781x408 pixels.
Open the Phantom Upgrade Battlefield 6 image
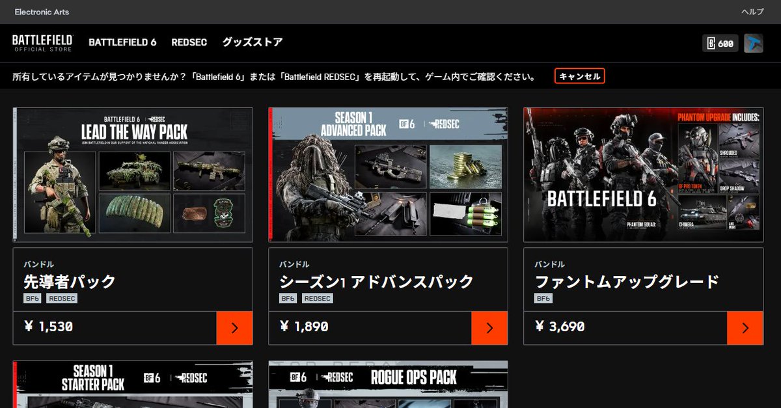(x=644, y=175)
